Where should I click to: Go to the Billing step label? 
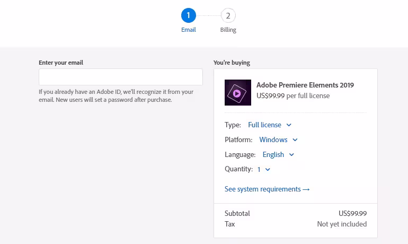(228, 30)
